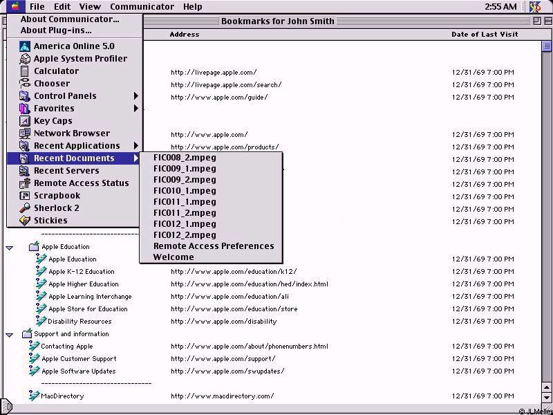Click the Scrapbook icon
The width and height of the screenshot is (553, 415).
(x=25, y=196)
